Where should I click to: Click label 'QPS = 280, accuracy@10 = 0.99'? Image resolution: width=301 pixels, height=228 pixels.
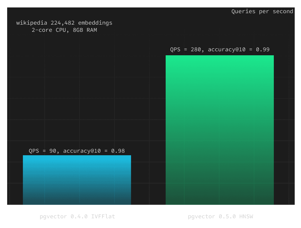click(220, 50)
